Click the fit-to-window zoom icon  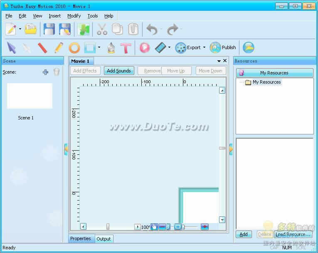[178, 227]
